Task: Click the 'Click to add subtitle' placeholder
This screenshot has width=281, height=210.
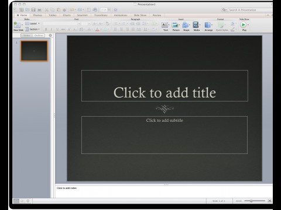Action: (165, 135)
